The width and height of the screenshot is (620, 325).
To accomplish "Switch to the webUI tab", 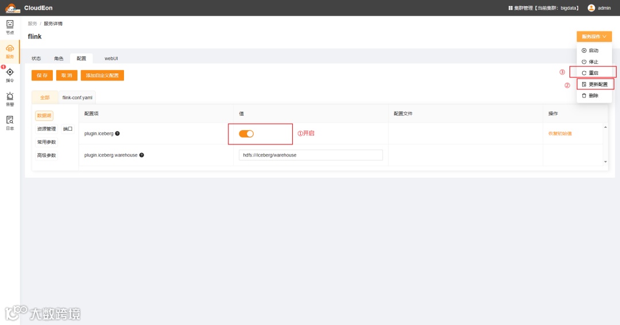I will 111,58.
